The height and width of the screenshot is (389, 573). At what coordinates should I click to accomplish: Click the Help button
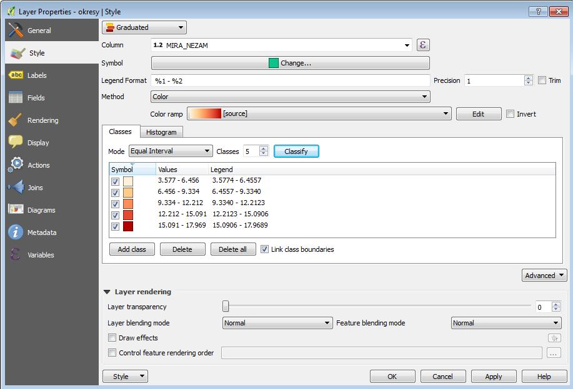pyautogui.click(x=544, y=377)
